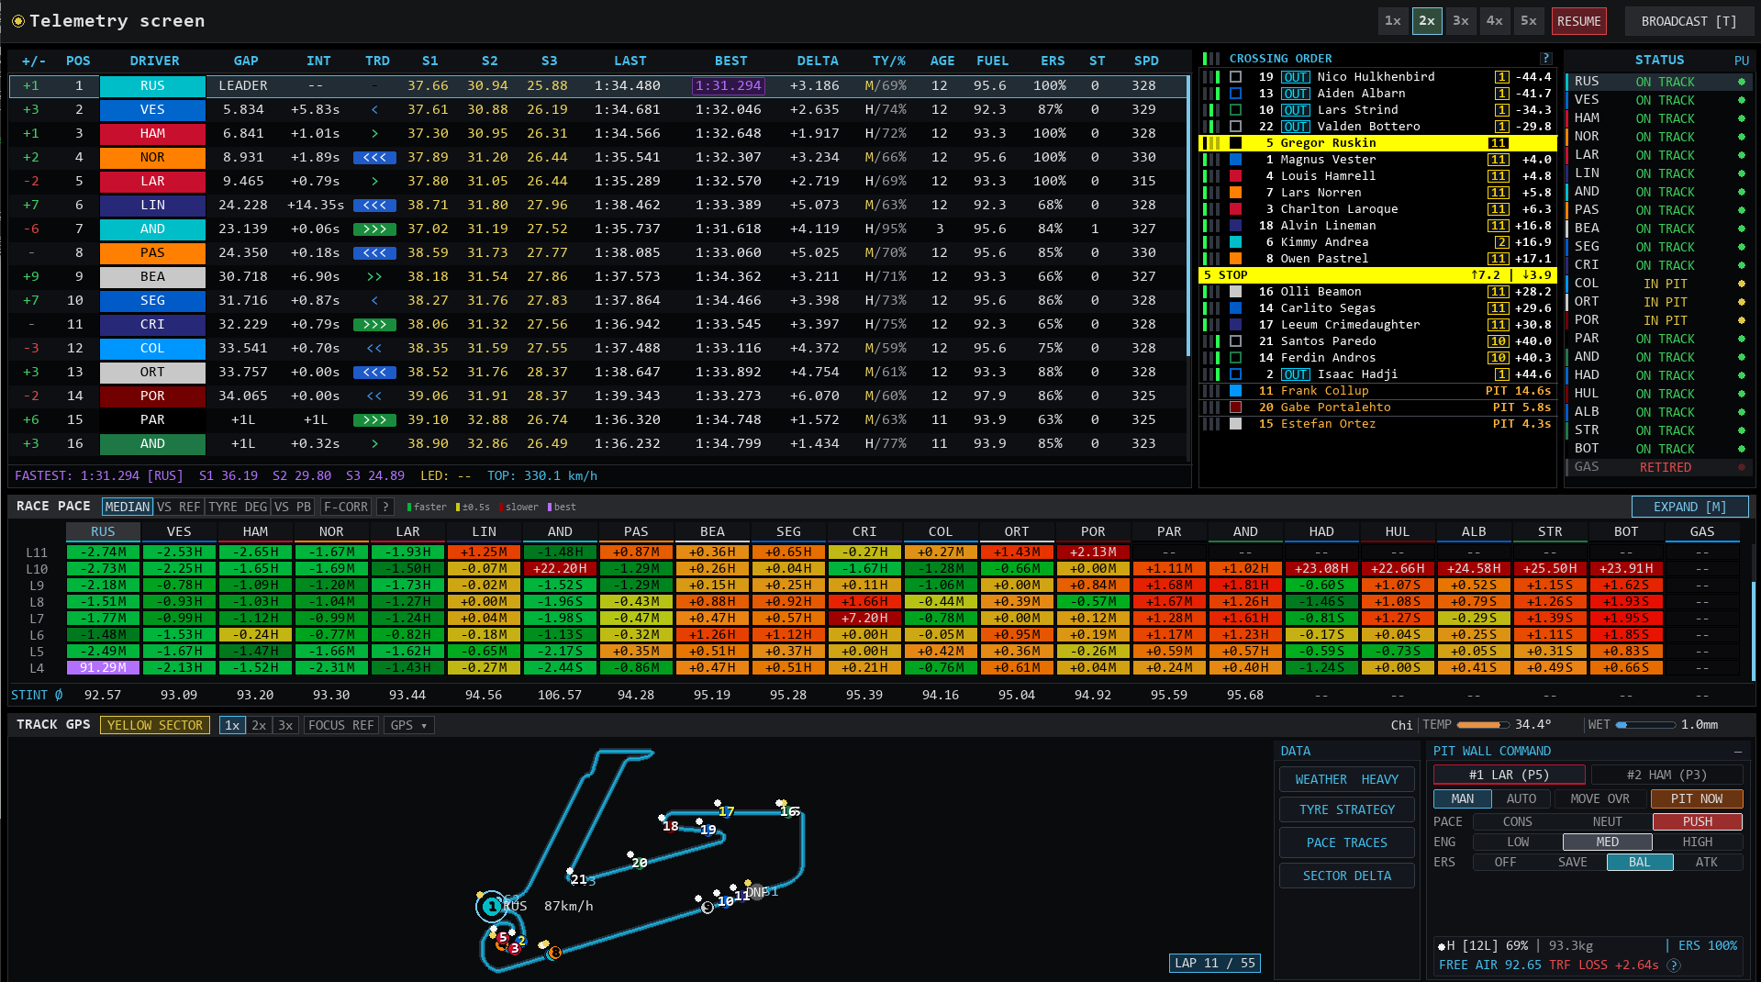Click the Telemetry screen logo icon
1761x982 pixels.
tap(17, 20)
